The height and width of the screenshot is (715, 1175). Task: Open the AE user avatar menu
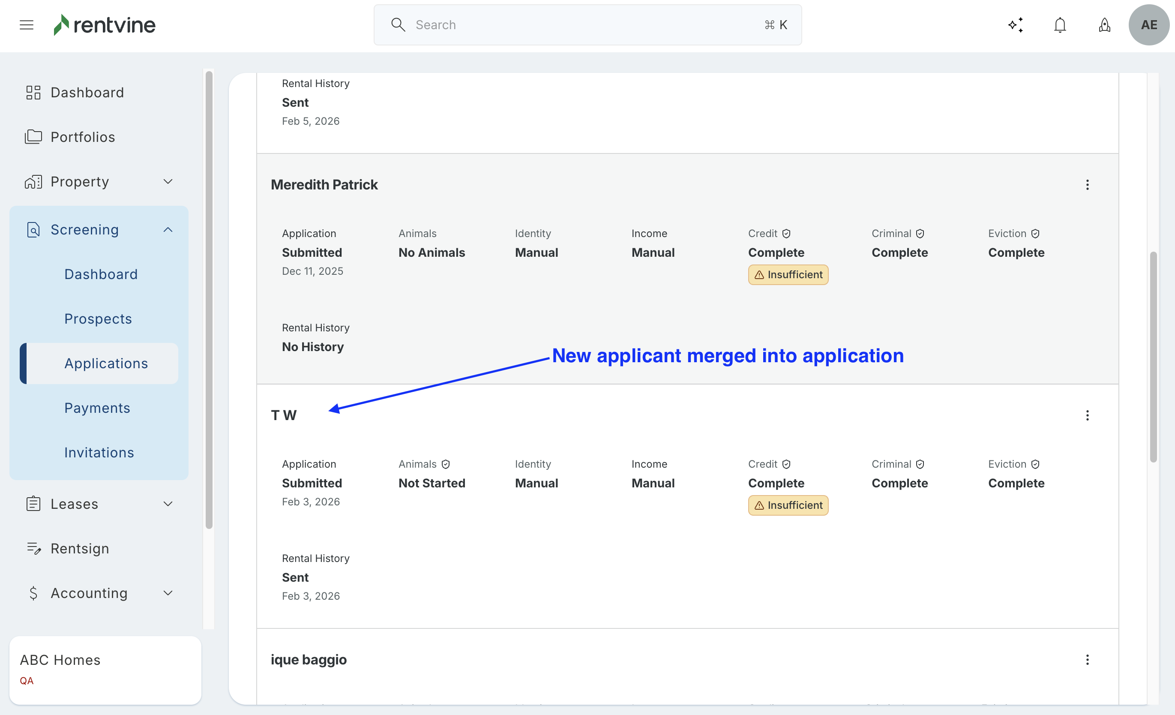[x=1148, y=25]
